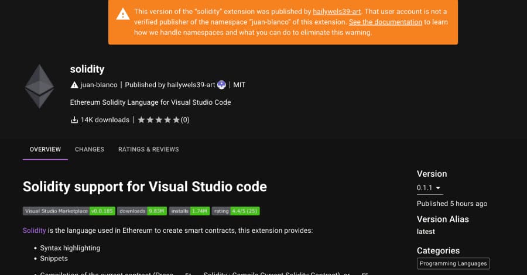The width and height of the screenshot is (527, 275).
Task: Click the green downloads 9.83M badge
Action: pyautogui.click(x=142, y=211)
